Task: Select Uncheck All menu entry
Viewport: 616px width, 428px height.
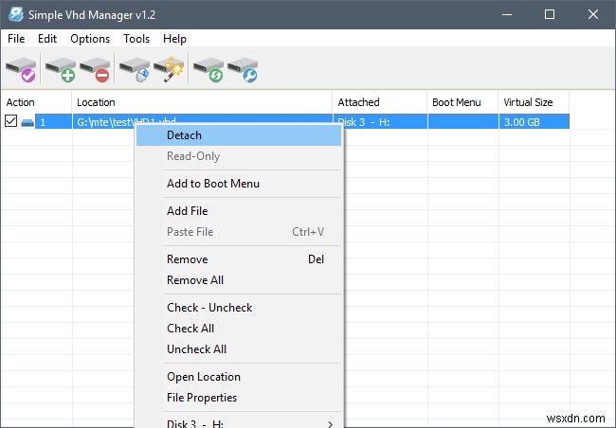Action: tap(239, 349)
